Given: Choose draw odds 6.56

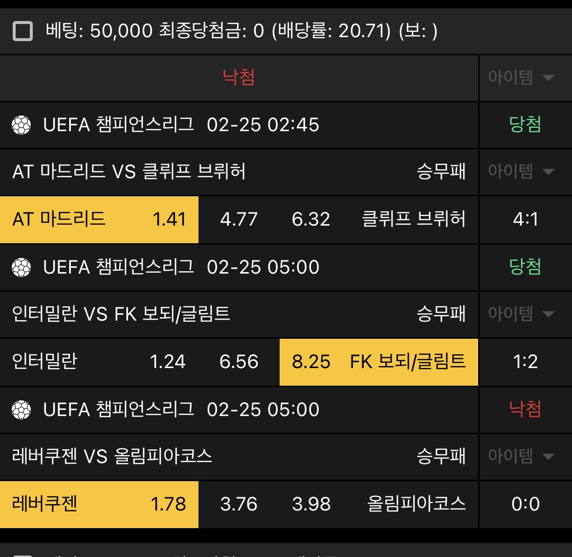Looking at the screenshot, I should pyautogui.click(x=239, y=362).
